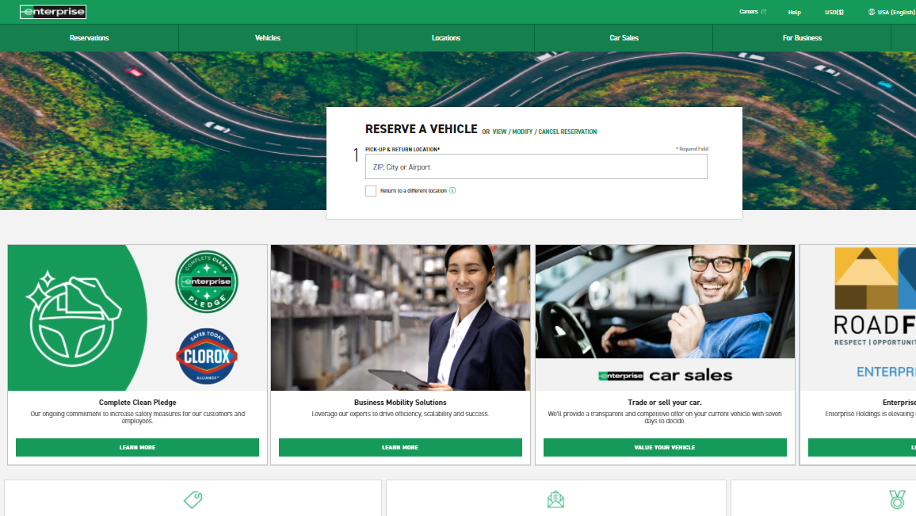Open the Locations navigation menu
The width and height of the screenshot is (916, 516).
click(x=446, y=38)
